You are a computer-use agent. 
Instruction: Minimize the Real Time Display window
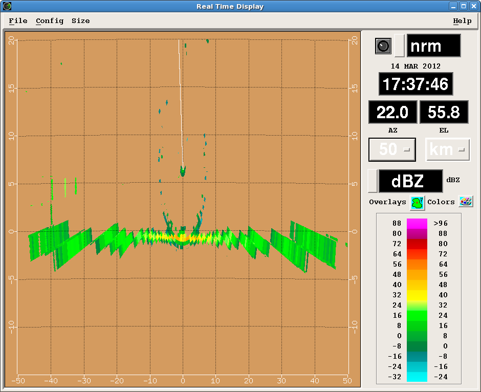(453, 6)
